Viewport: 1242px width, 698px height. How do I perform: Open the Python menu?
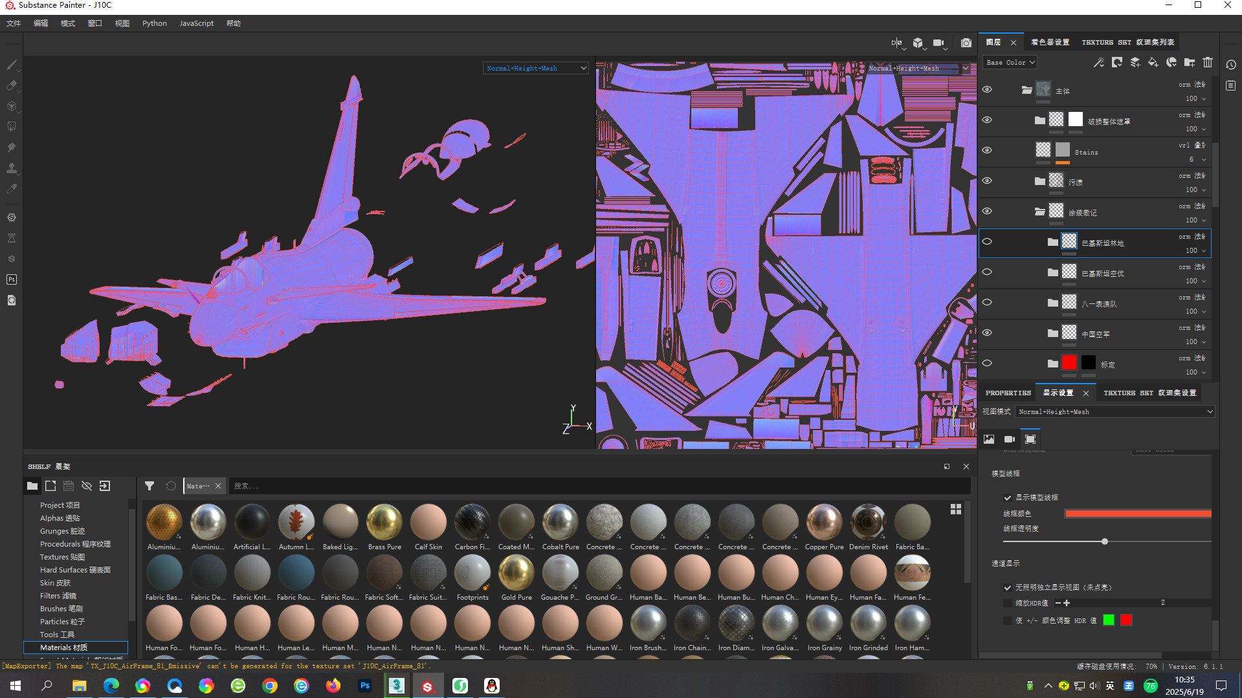pyautogui.click(x=155, y=23)
